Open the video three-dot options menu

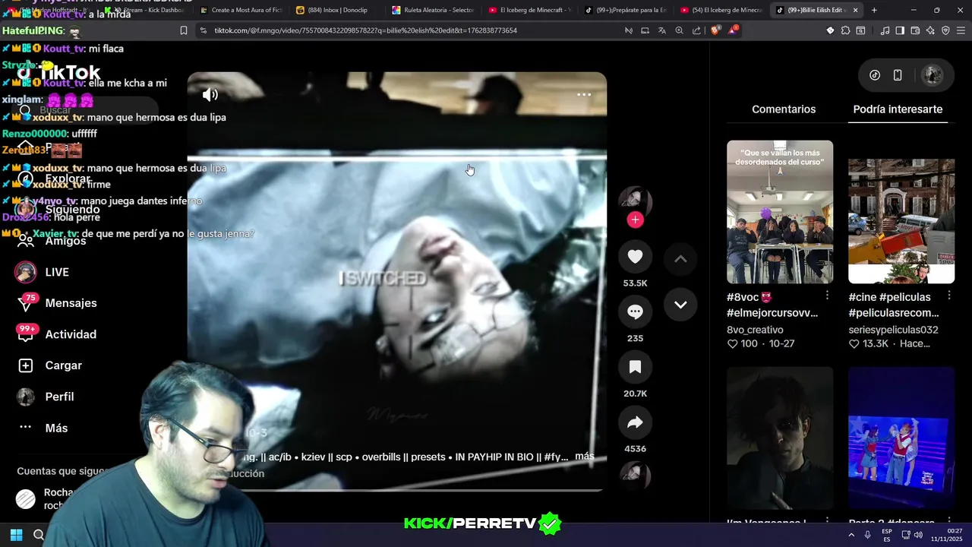584,94
